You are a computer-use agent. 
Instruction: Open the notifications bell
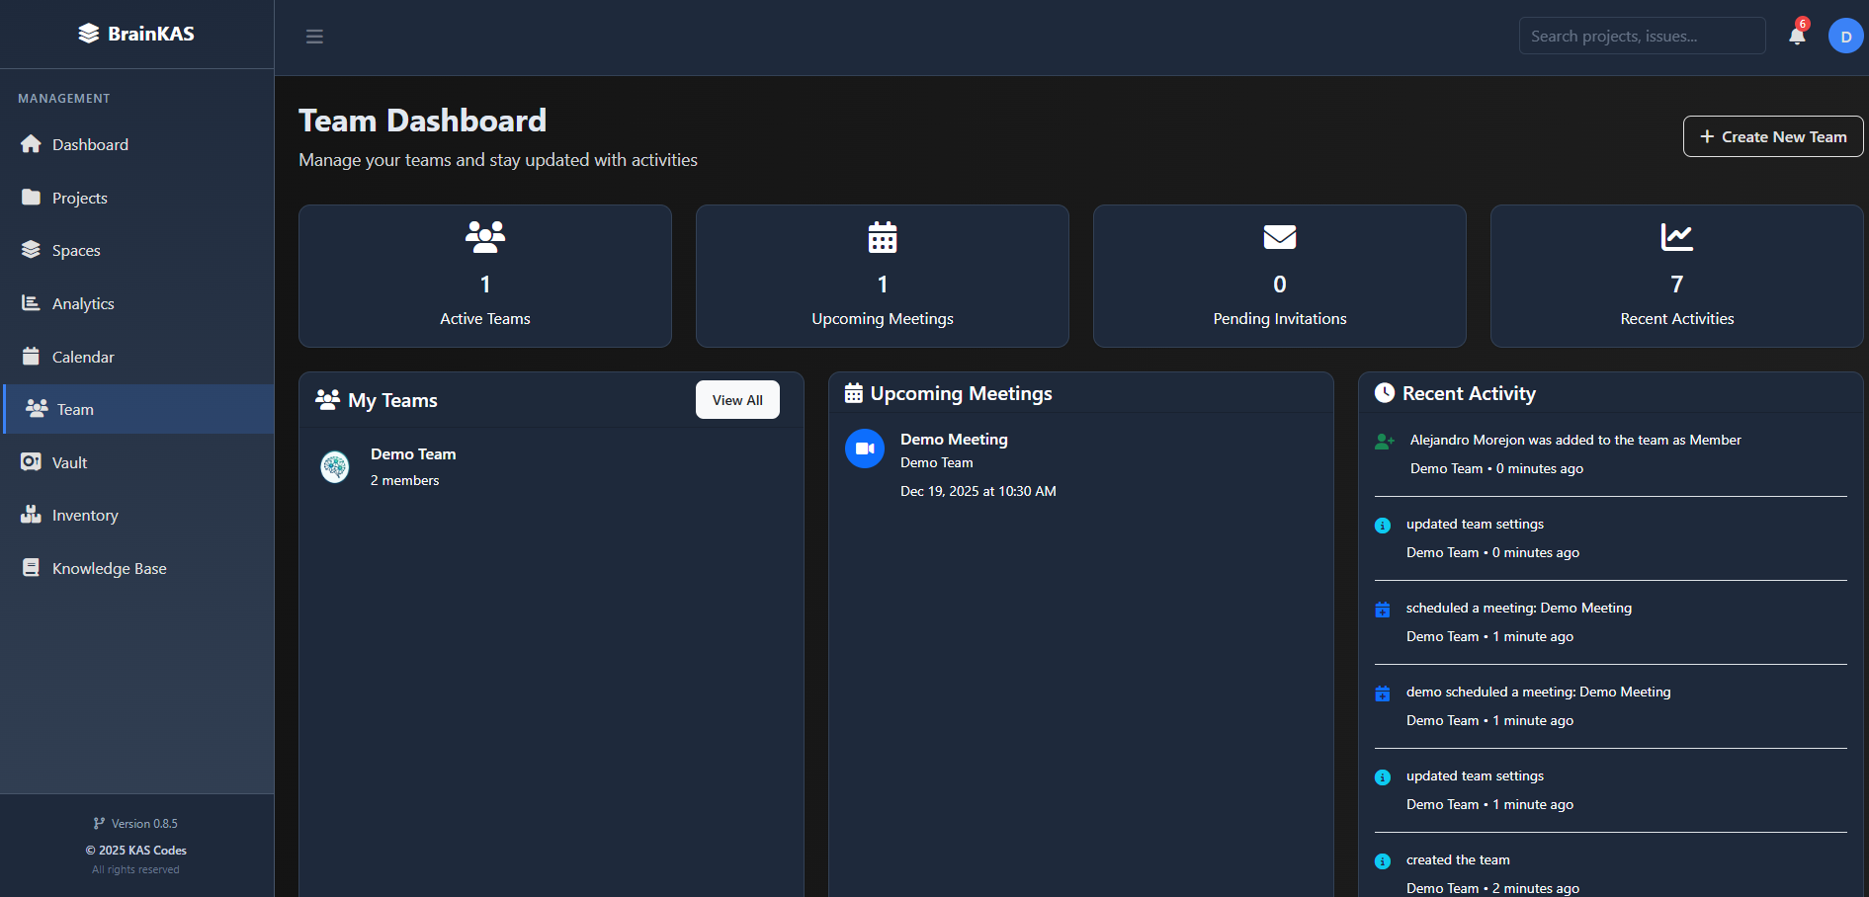pos(1797,37)
